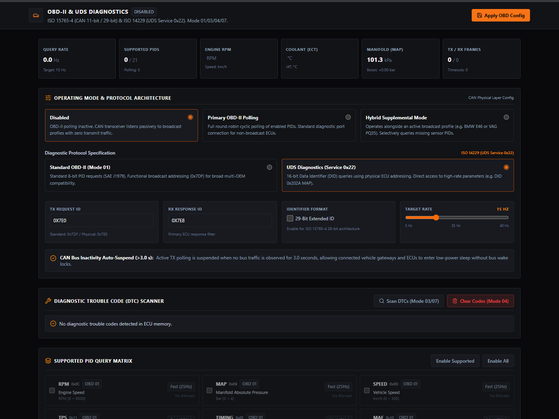Click the check icon beside CAN Bus Inactivity
This screenshot has width=559, height=419.
pyautogui.click(x=53, y=258)
